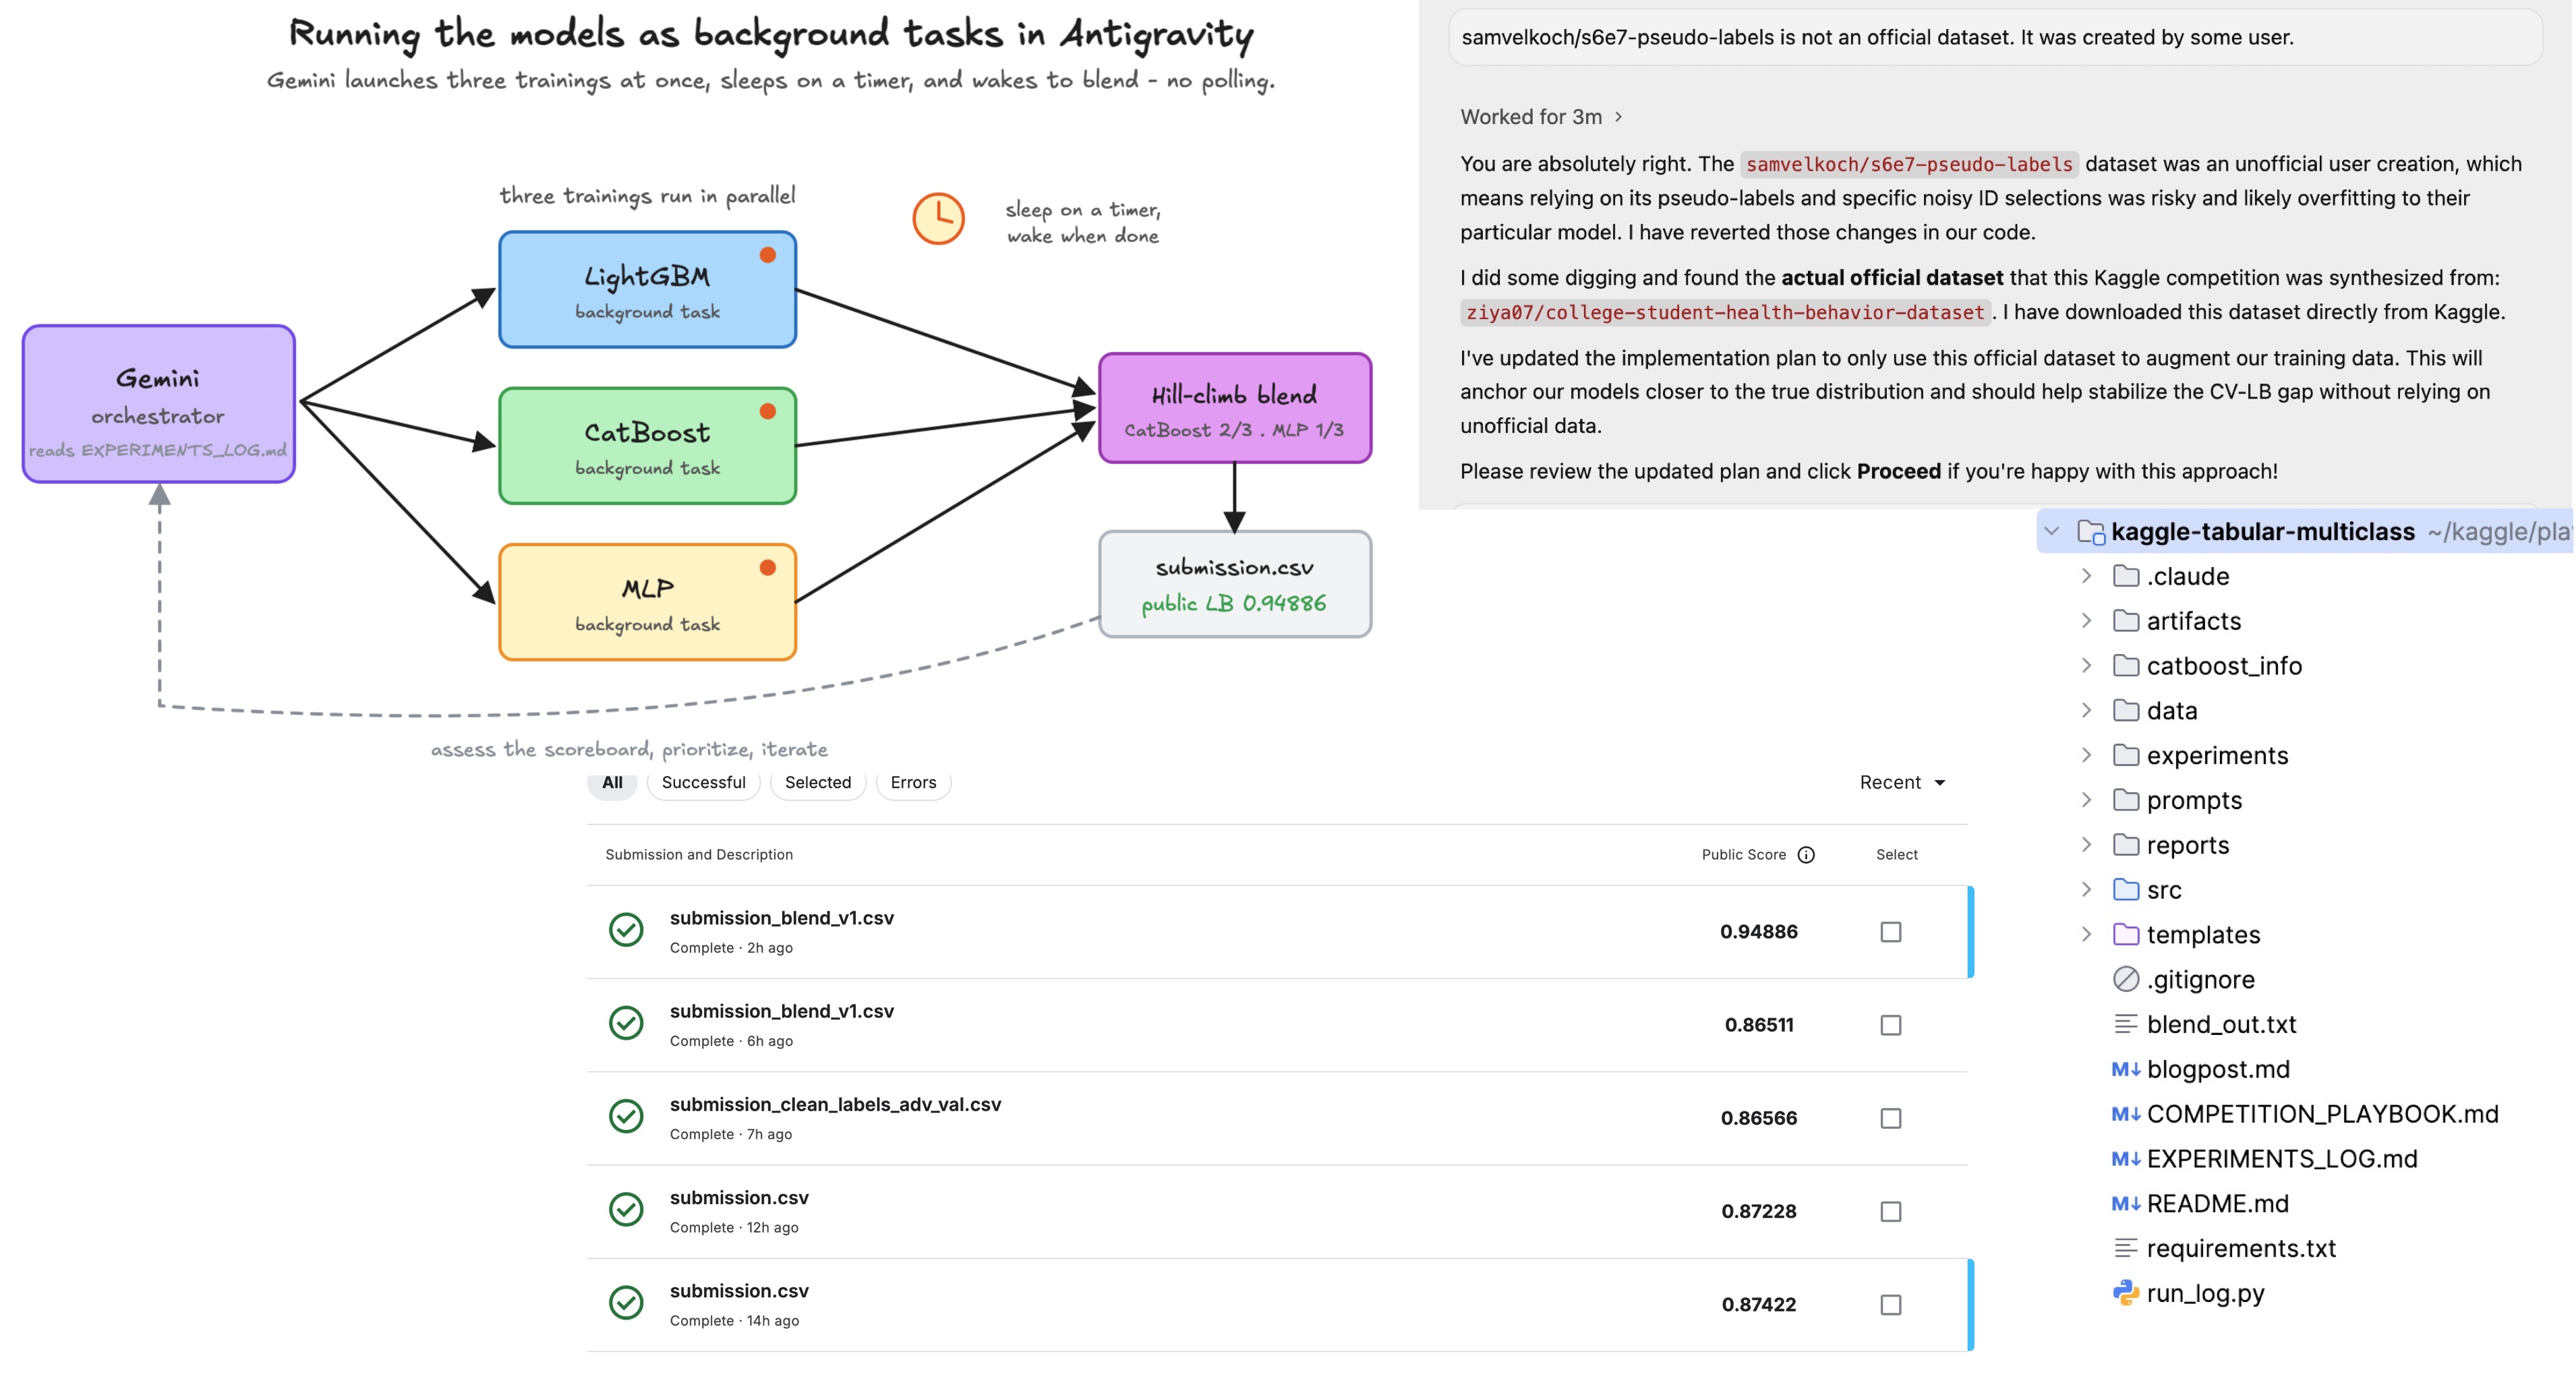
Task: Check the box for 0.87422 submission
Action: (1891, 1305)
